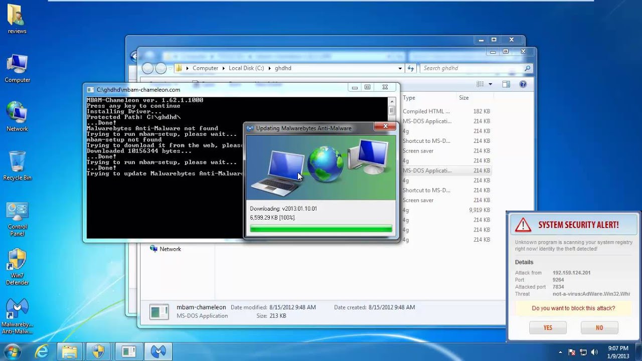Click Show desktop at the end of the taskbar
Viewport: 642px width, 361px height.
638,352
